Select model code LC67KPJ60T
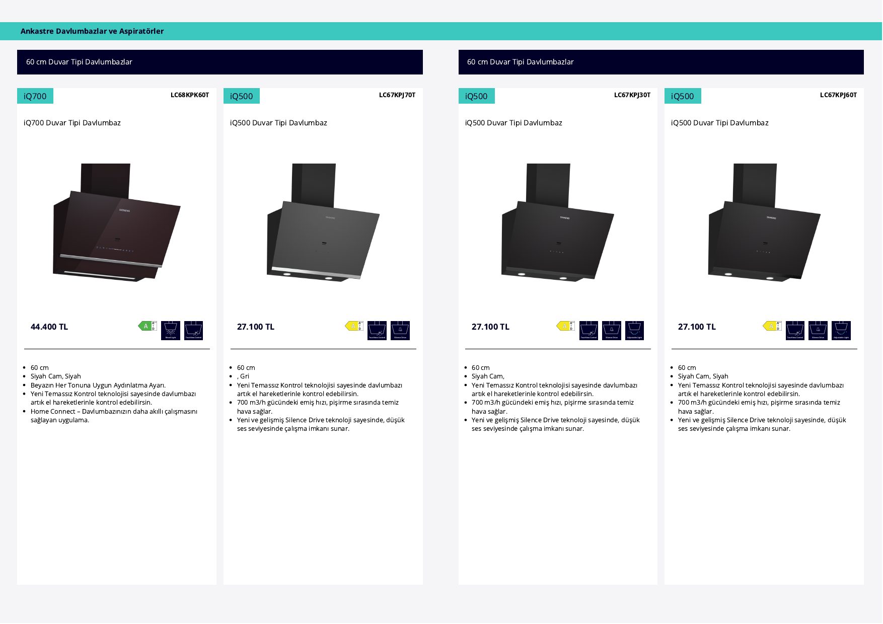 [x=838, y=95]
